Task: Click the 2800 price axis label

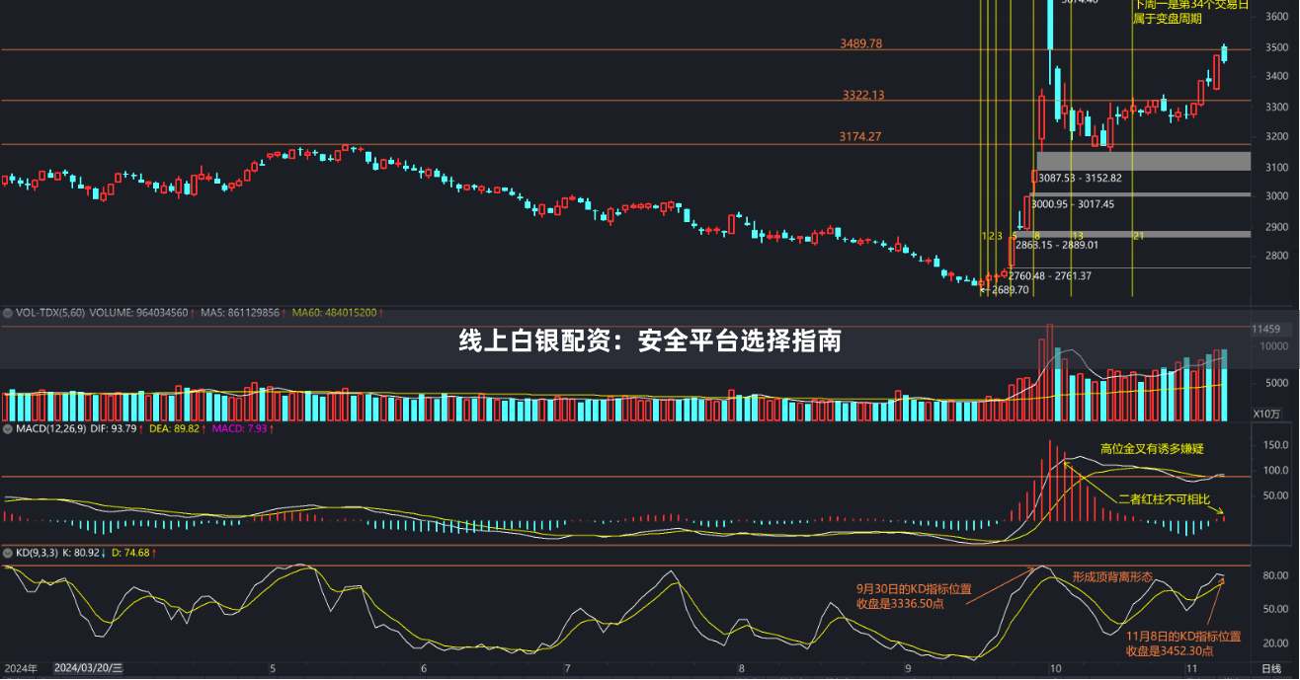Action: 1275,257
